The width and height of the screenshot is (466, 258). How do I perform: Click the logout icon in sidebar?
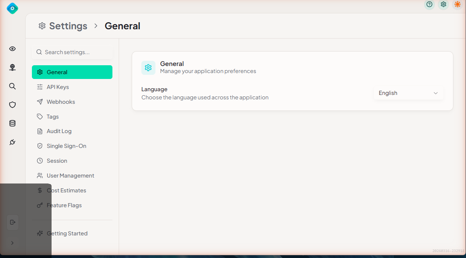click(x=13, y=222)
